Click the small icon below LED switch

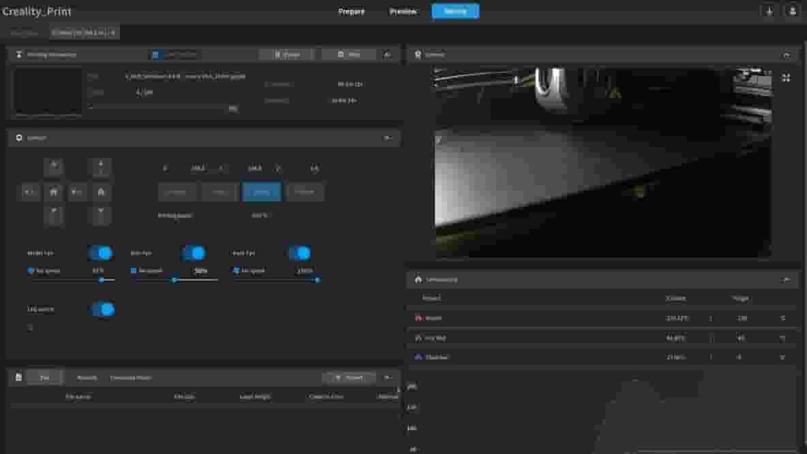coord(30,327)
